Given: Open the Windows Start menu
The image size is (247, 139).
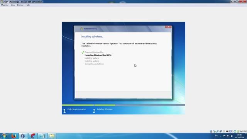Looking at the screenshot, I should point(4,136).
